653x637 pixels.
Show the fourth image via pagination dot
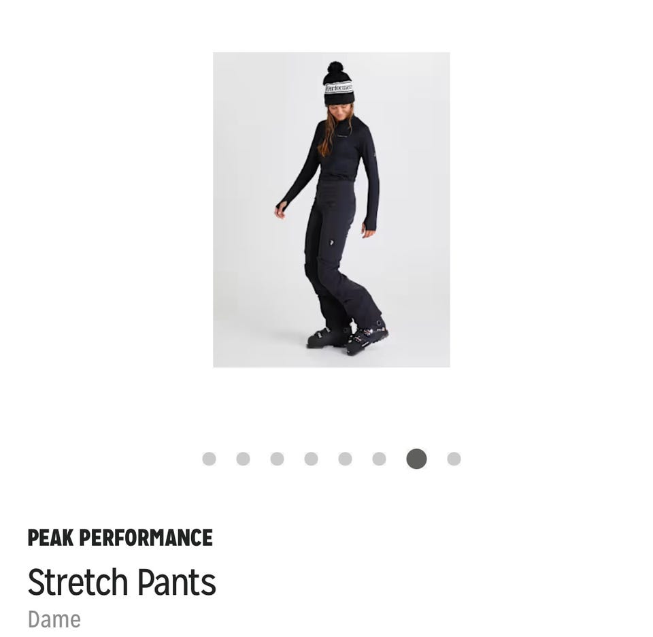click(311, 459)
